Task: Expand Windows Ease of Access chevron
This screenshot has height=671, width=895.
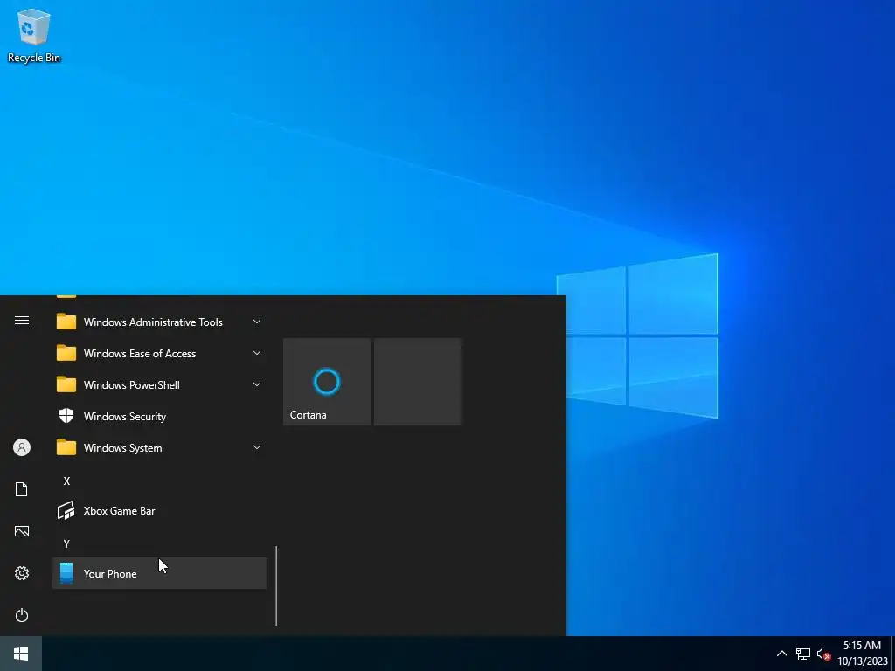Action: click(x=257, y=353)
